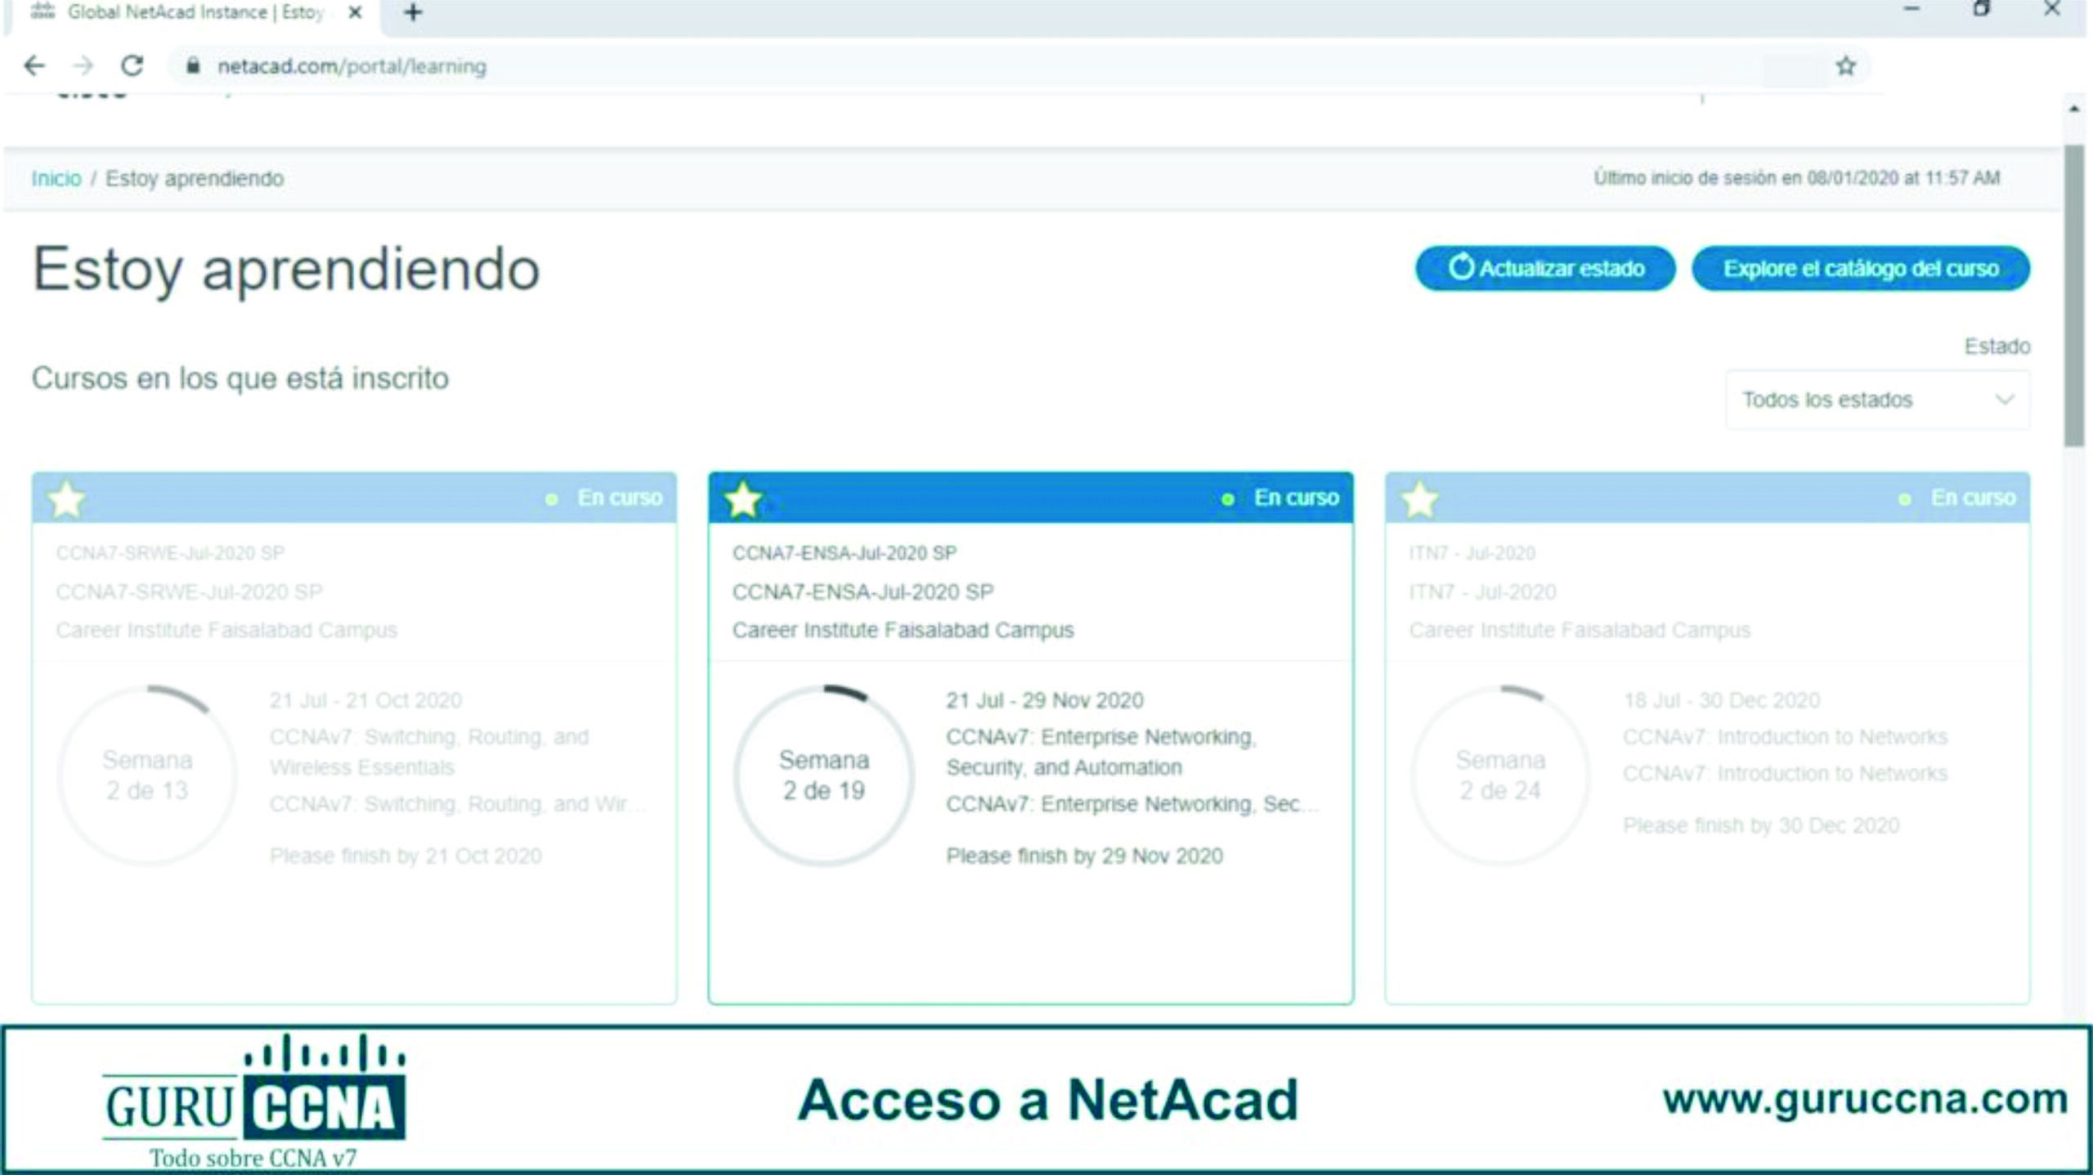Click the Último inicio de sesión text
The height and width of the screenshot is (1175, 2093).
1797,177
